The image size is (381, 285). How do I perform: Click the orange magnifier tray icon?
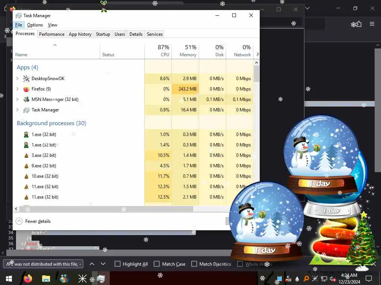(306, 278)
